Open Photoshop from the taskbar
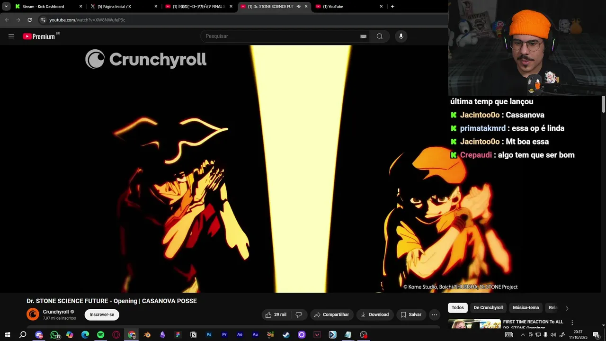The width and height of the screenshot is (606, 341). pos(209,335)
